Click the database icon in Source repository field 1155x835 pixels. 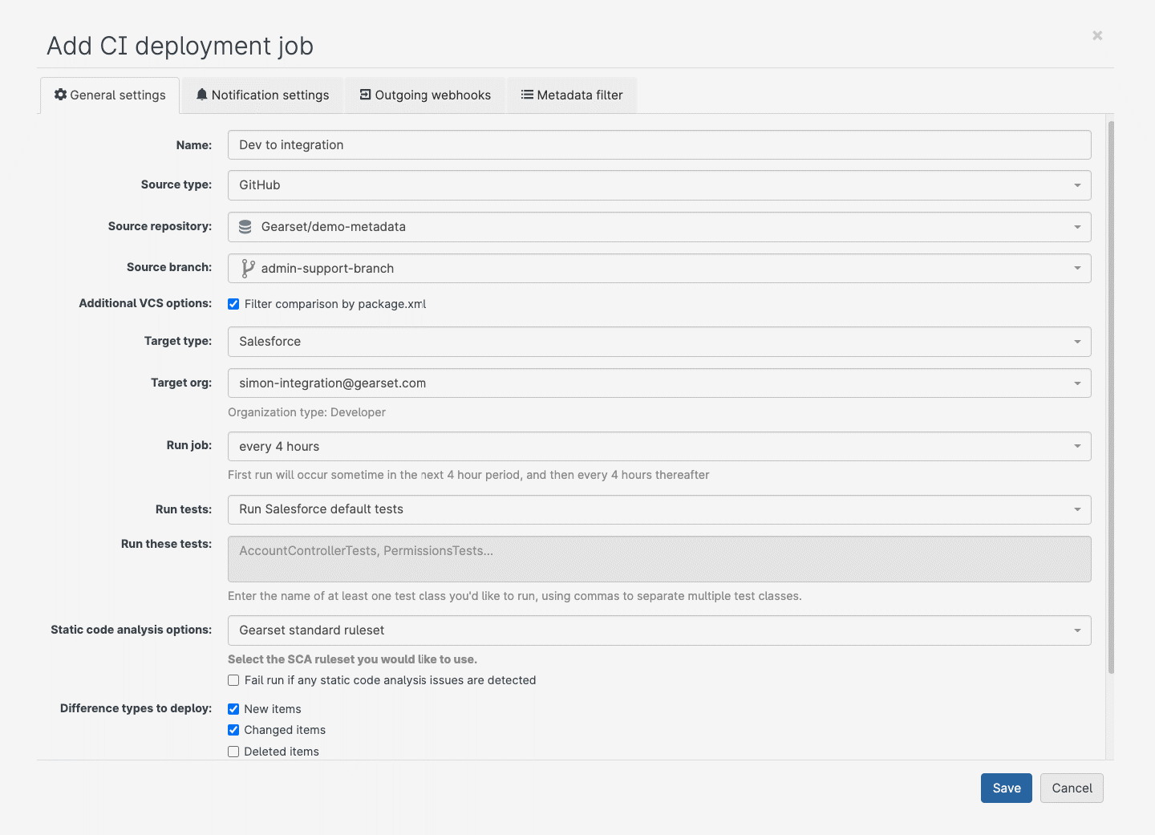pos(245,227)
